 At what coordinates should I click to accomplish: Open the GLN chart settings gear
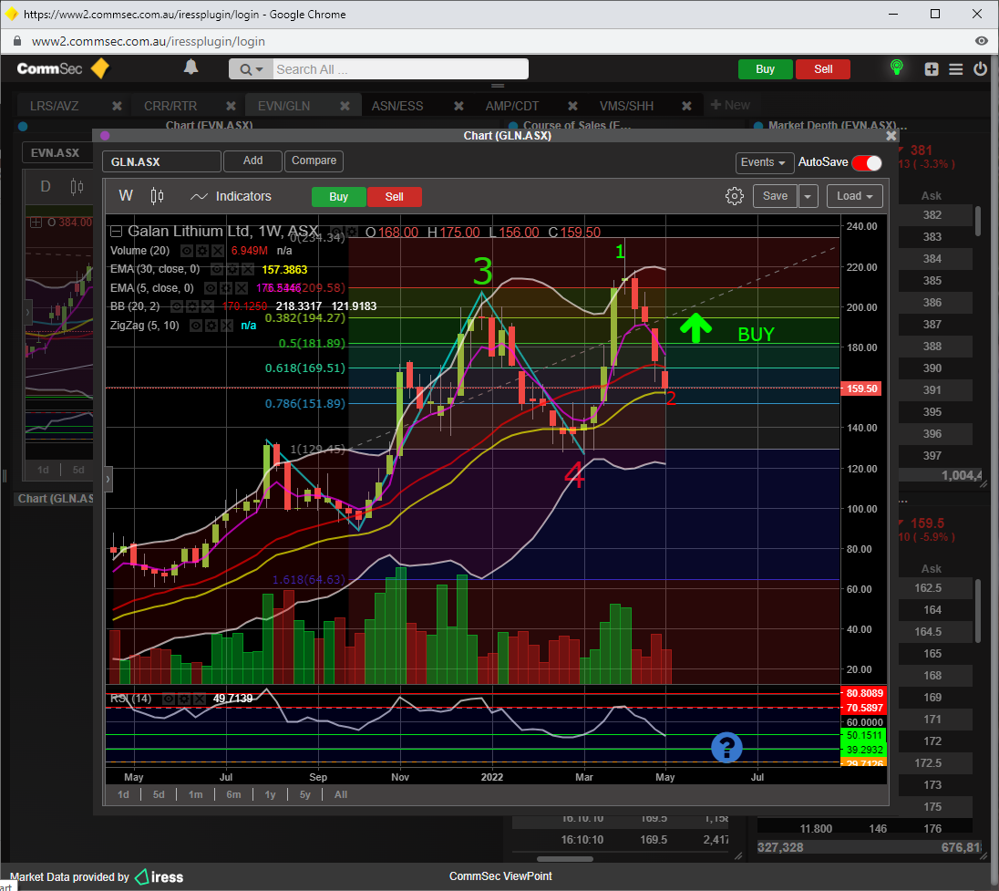coord(735,196)
